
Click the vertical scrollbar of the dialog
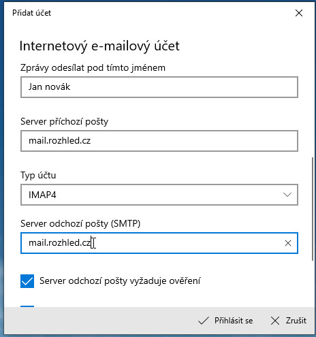313,209
